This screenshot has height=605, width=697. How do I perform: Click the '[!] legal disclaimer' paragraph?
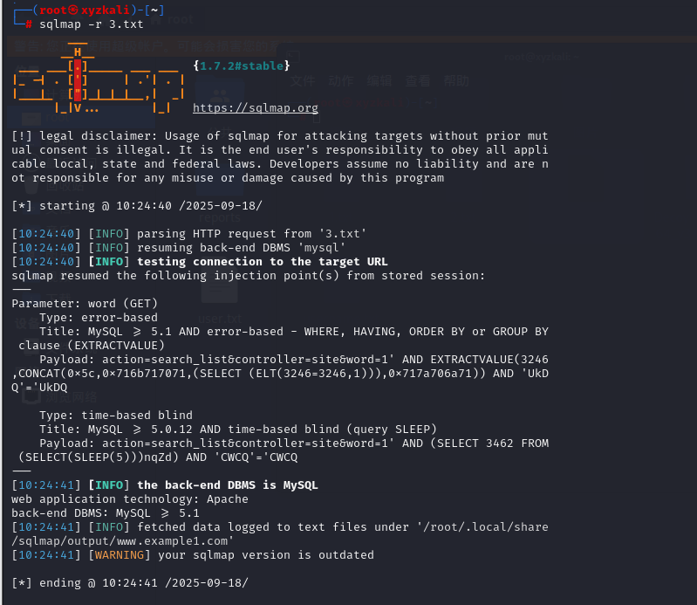click(x=280, y=156)
